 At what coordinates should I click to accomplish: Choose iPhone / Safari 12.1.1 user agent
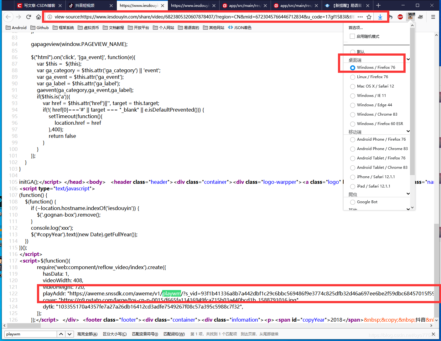(353, 177)
